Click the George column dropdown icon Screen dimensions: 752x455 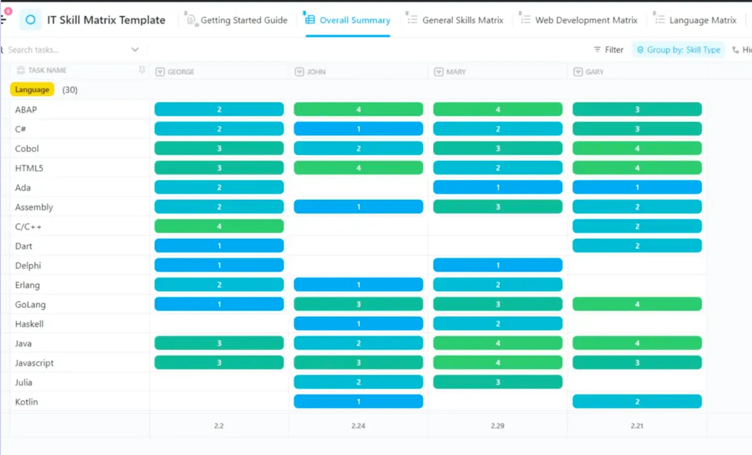[160, 72]
